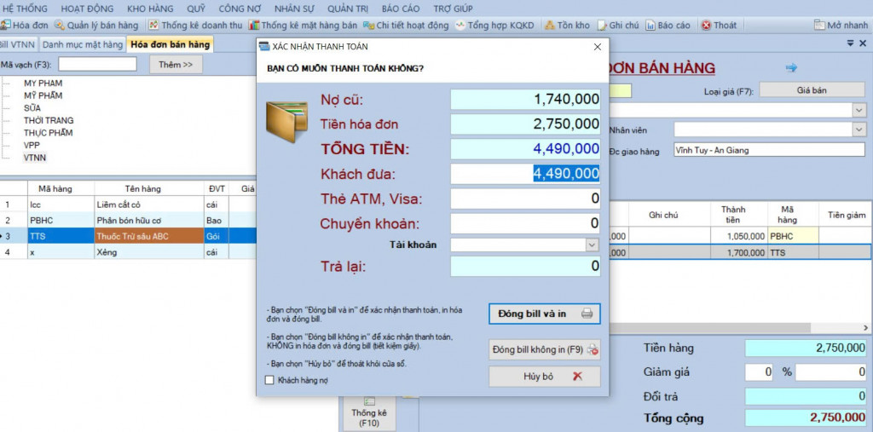
Task: Expand the Tài khoản dropdown
Action: click(x=592, y=245)
